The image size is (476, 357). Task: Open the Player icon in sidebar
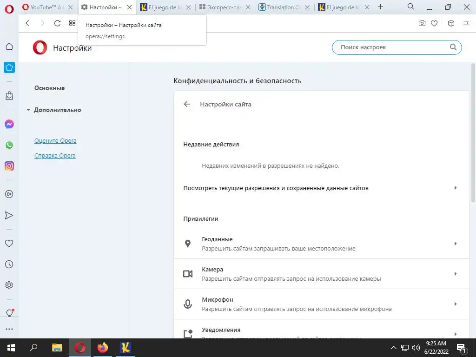(x=9, y=194)
